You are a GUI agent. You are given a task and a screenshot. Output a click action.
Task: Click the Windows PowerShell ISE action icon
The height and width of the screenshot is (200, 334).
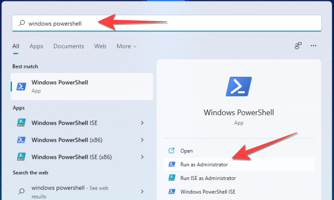point(172,191)
